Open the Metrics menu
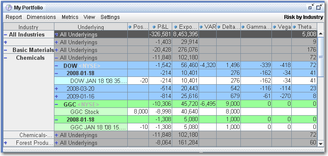Screen dimensions: 328x156 (70, 17)
